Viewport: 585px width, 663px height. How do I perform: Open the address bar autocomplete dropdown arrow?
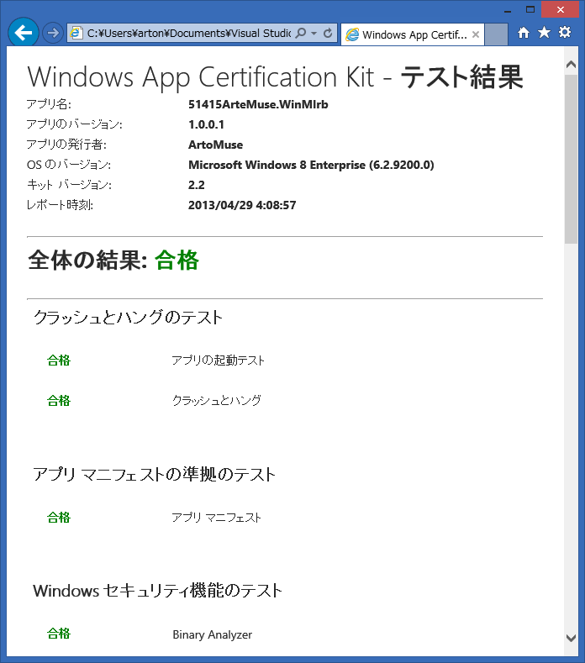tap(314, 33)
